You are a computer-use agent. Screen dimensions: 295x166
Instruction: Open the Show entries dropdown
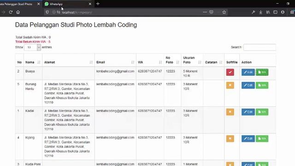tap(33, 47)
